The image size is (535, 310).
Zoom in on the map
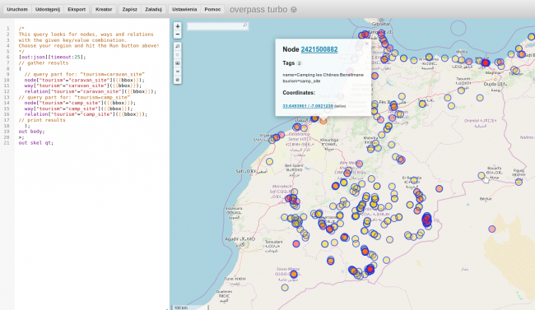(178, 26)
